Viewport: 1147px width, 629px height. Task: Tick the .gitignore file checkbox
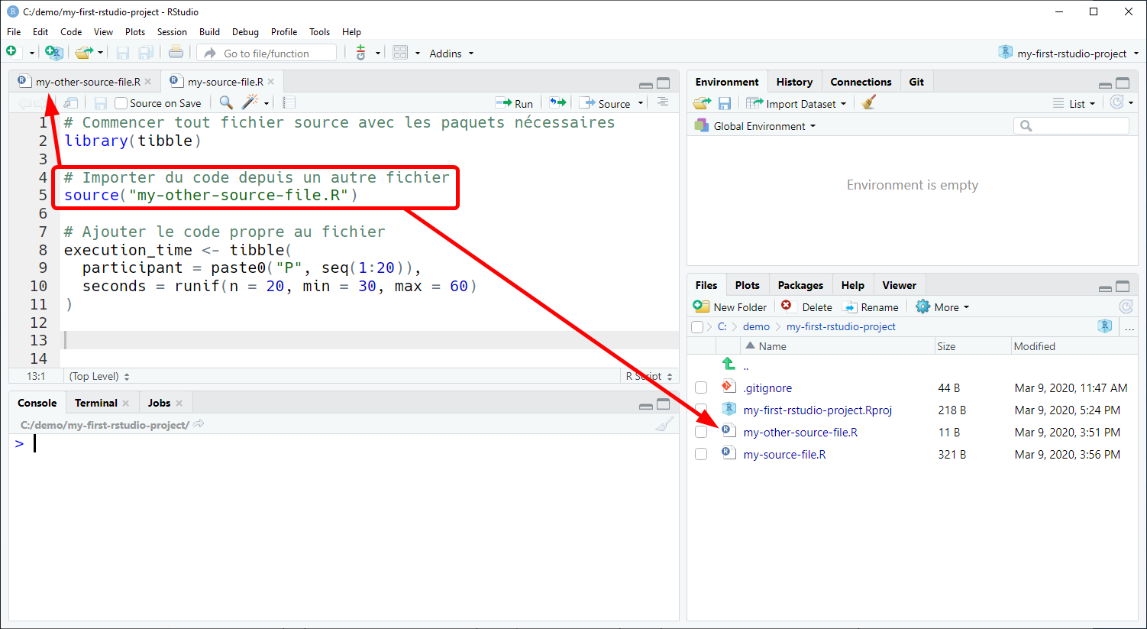pyautogui.click(x=701, y=387)
